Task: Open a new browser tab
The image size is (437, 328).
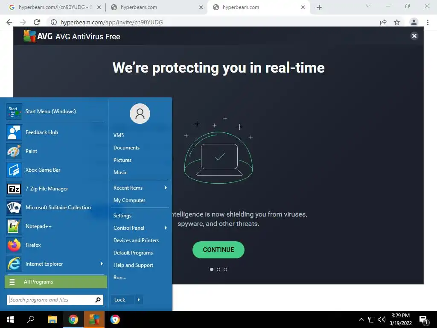Action: (319, 7)
